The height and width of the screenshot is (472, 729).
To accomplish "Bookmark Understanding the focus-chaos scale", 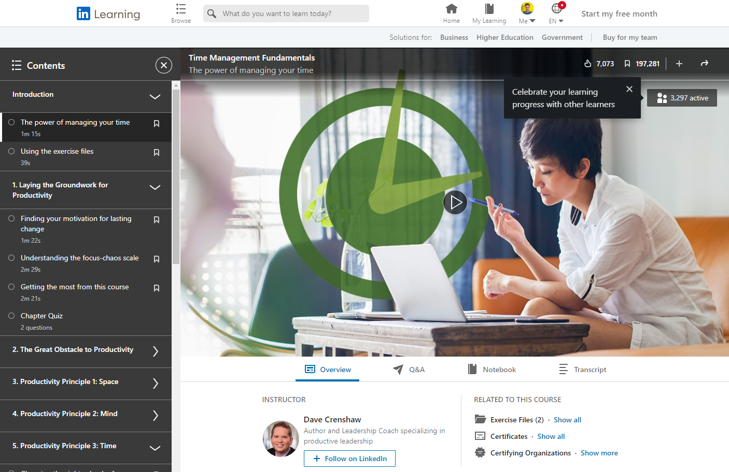I will point(157,259).
